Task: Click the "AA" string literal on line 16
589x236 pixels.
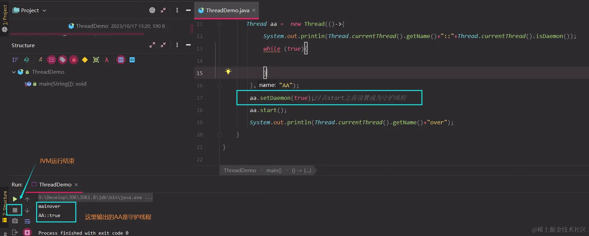Action: tap(285, 85)
